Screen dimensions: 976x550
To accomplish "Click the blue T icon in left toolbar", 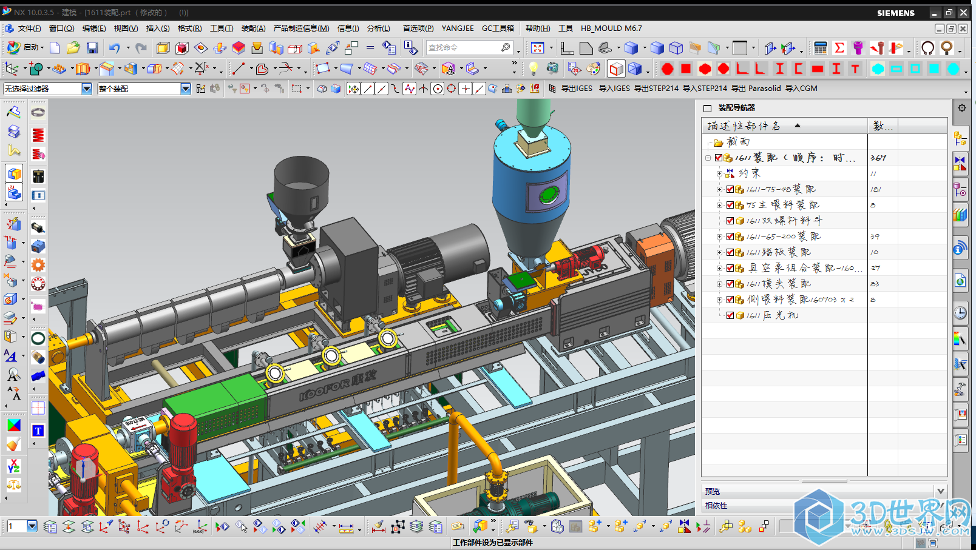I will [38, 431].
